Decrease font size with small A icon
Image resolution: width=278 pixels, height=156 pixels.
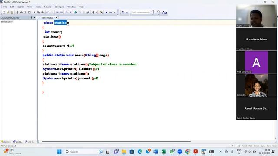[127, 13]
